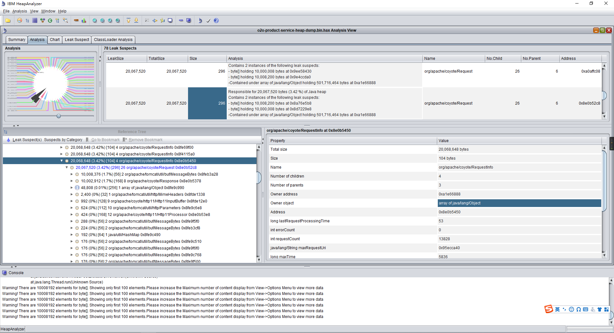Switch to the Leak Suspect tab
The image size is (614, 333).
[77, 40]
